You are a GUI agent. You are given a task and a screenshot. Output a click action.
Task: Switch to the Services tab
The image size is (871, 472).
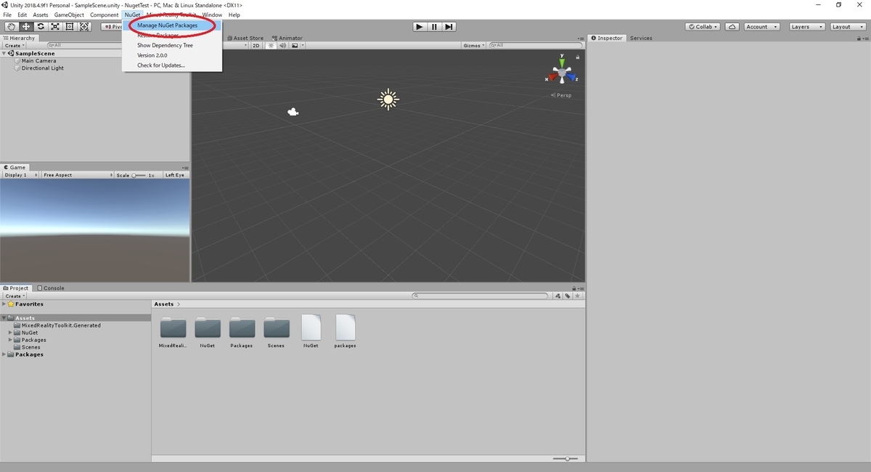641,38
